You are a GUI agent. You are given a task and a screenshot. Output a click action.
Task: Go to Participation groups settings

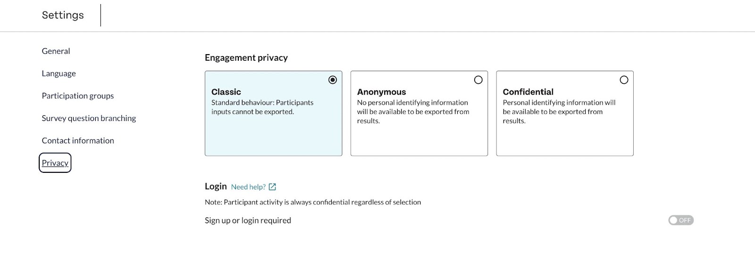[x=78, y=96]
